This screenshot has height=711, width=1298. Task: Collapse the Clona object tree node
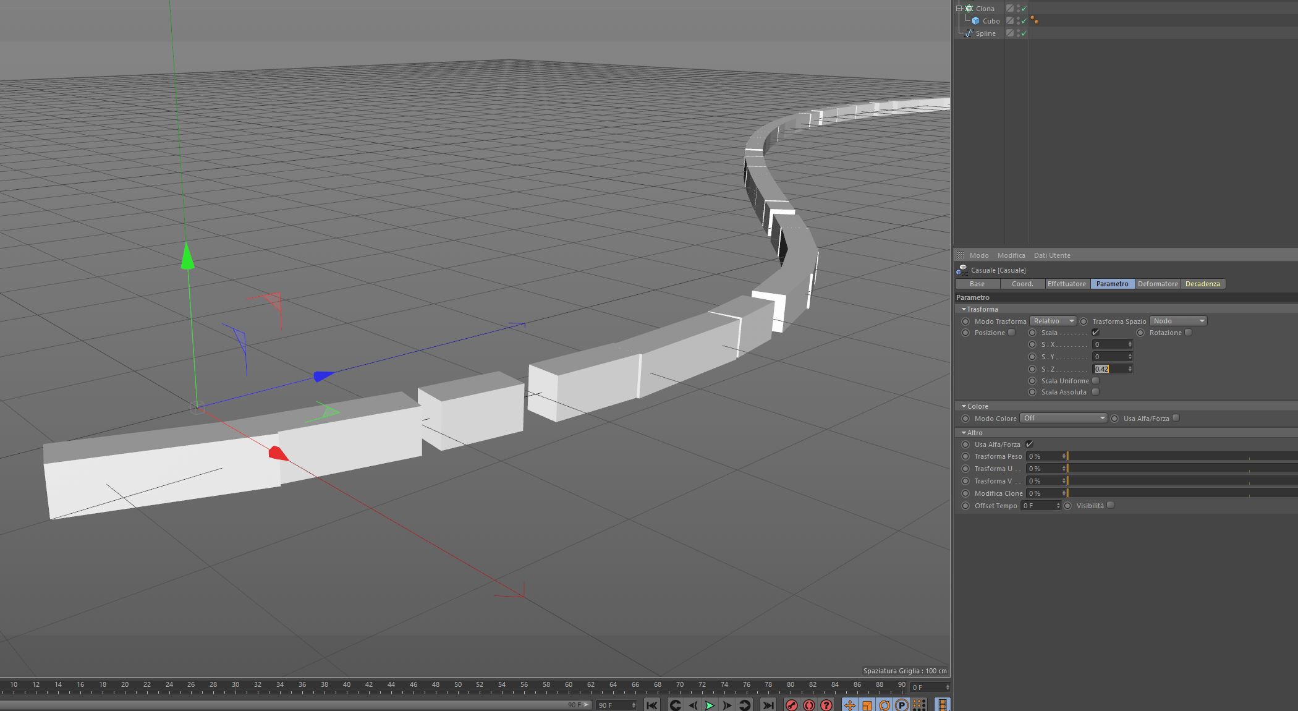pos(959,9)
